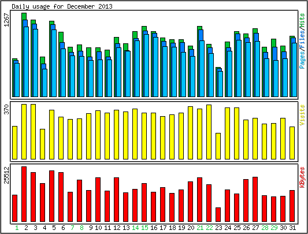Click green day label 14 on bottom axis

point(135,228)
